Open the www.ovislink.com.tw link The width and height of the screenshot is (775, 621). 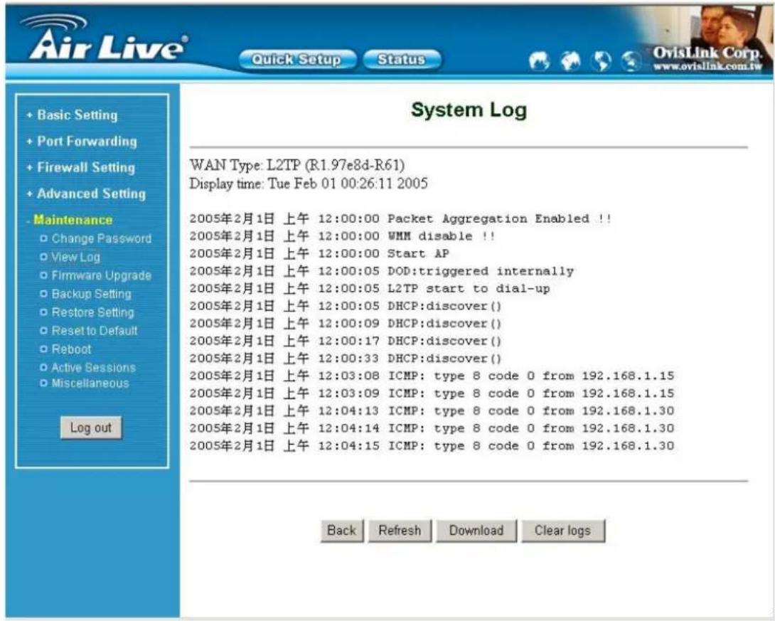click(x=707, y=66)
